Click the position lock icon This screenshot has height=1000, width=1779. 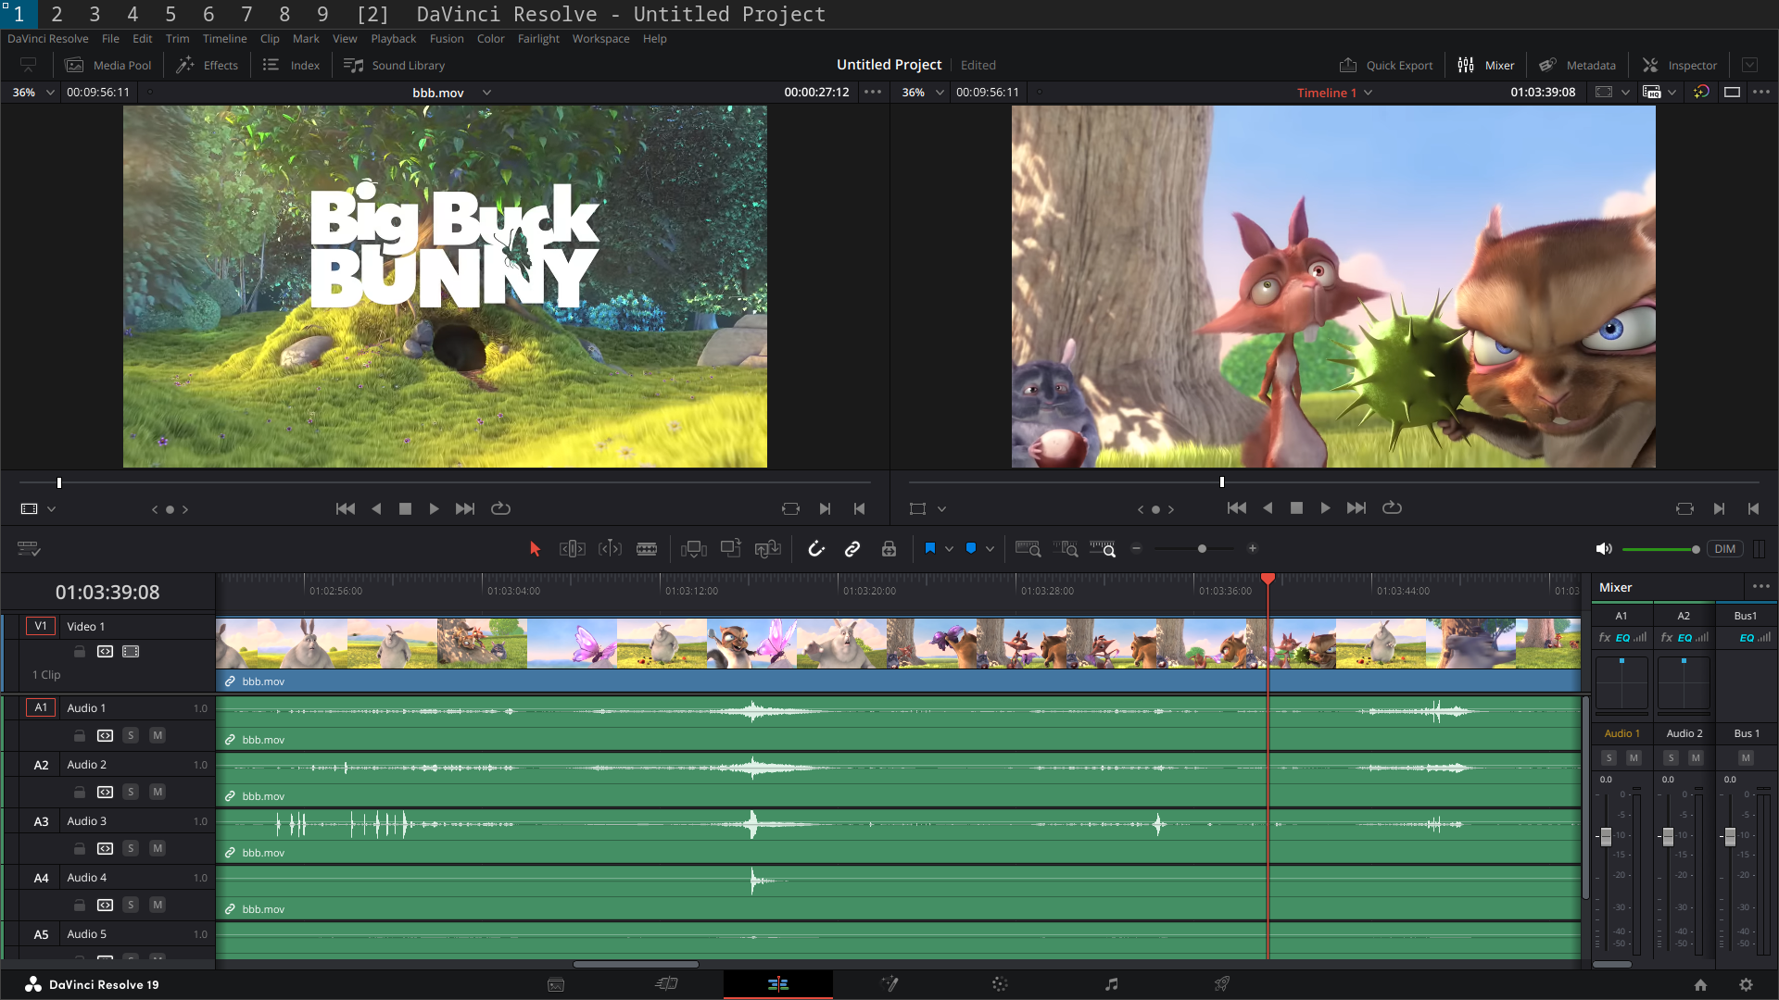coord(889,549)
